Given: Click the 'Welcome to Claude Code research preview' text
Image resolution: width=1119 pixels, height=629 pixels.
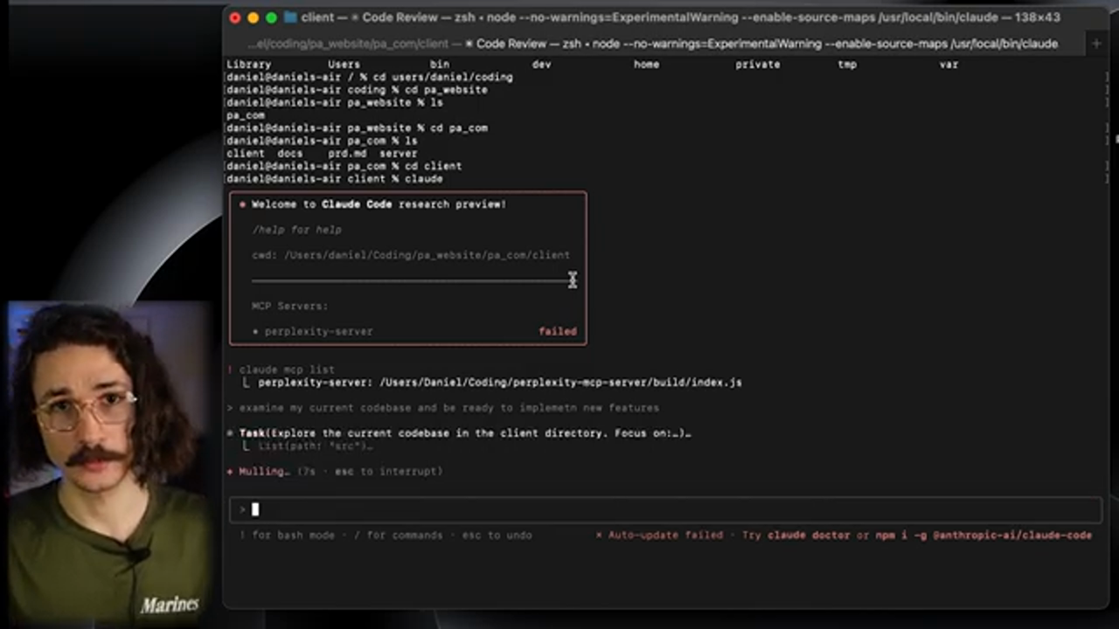Looking at the screenshot, I should point(379,204).
